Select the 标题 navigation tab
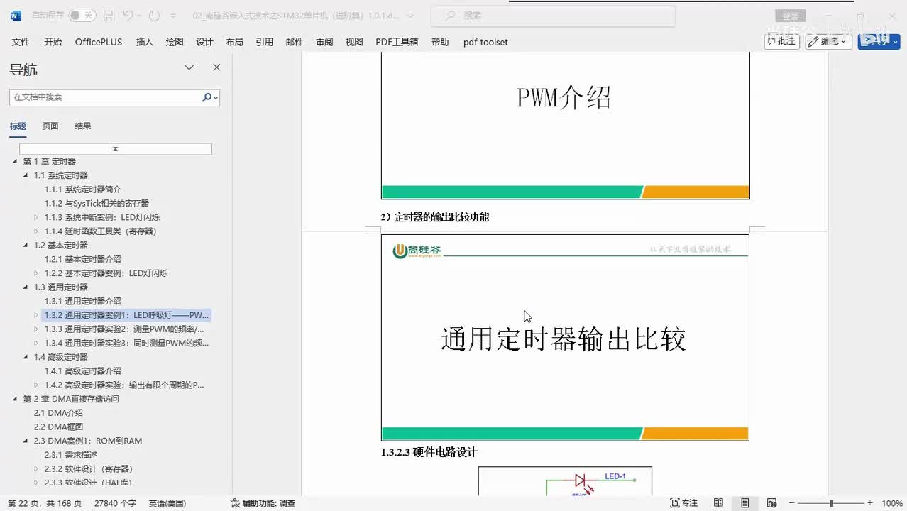 point(18,126)
